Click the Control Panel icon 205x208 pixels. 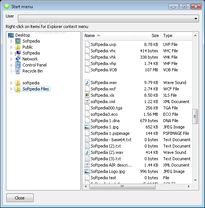tap(18, 65)
